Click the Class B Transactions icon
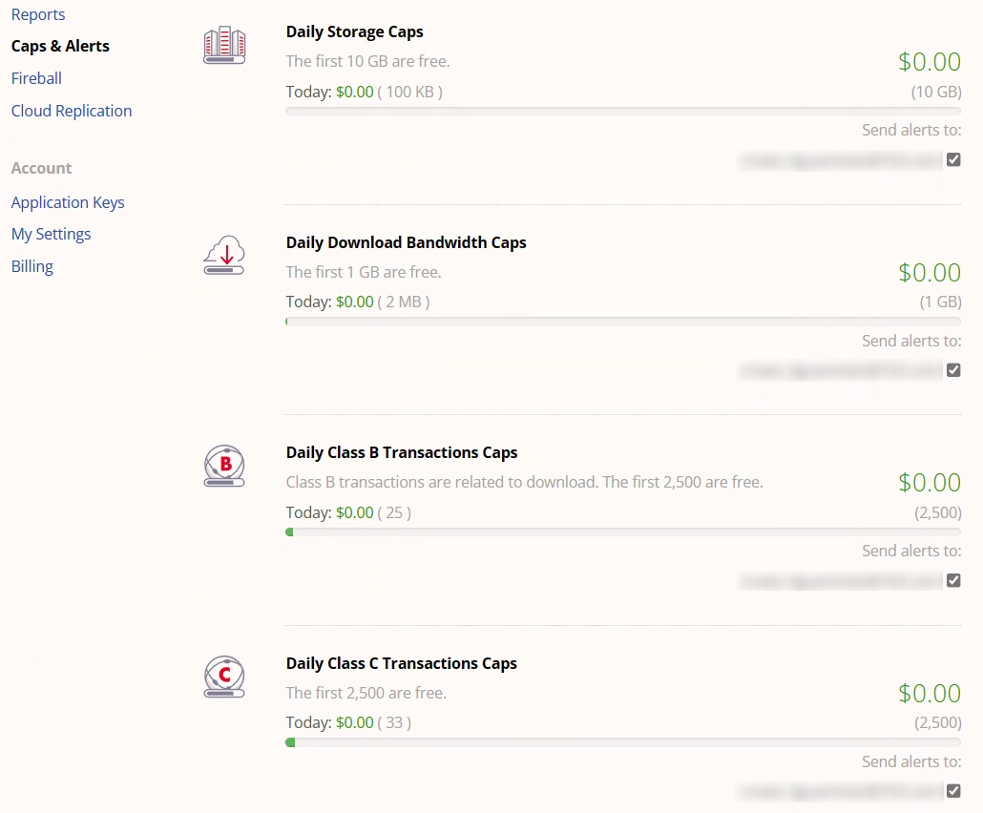 point(224,466)
